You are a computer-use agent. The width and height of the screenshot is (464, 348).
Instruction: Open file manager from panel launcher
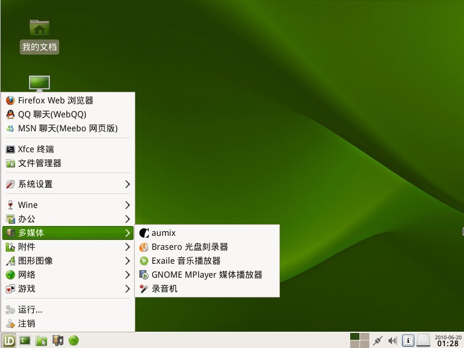coord(41,340)
